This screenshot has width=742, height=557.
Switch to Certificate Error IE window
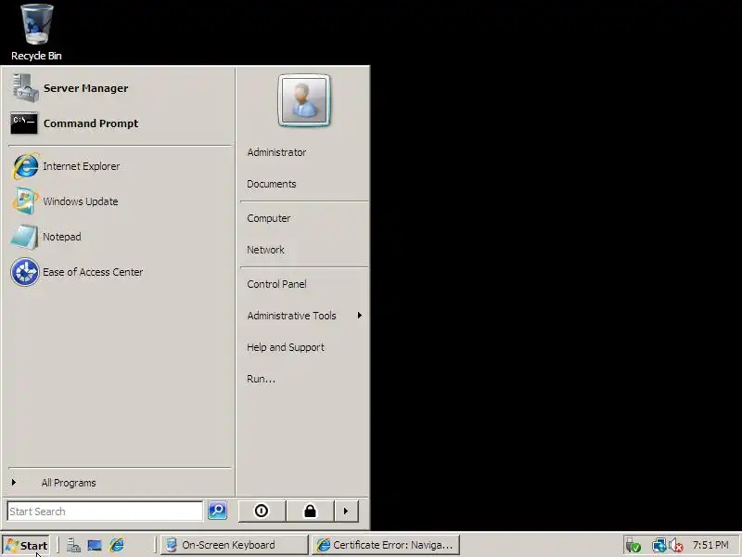(386, 545)
